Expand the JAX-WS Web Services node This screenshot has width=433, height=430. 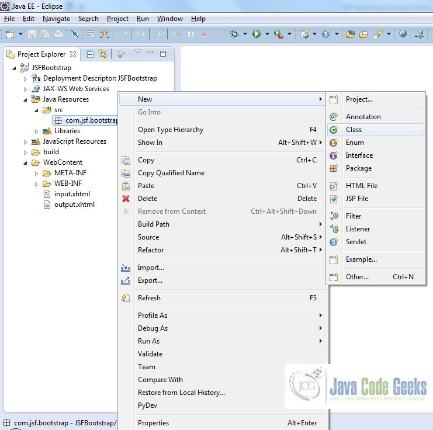25,89
